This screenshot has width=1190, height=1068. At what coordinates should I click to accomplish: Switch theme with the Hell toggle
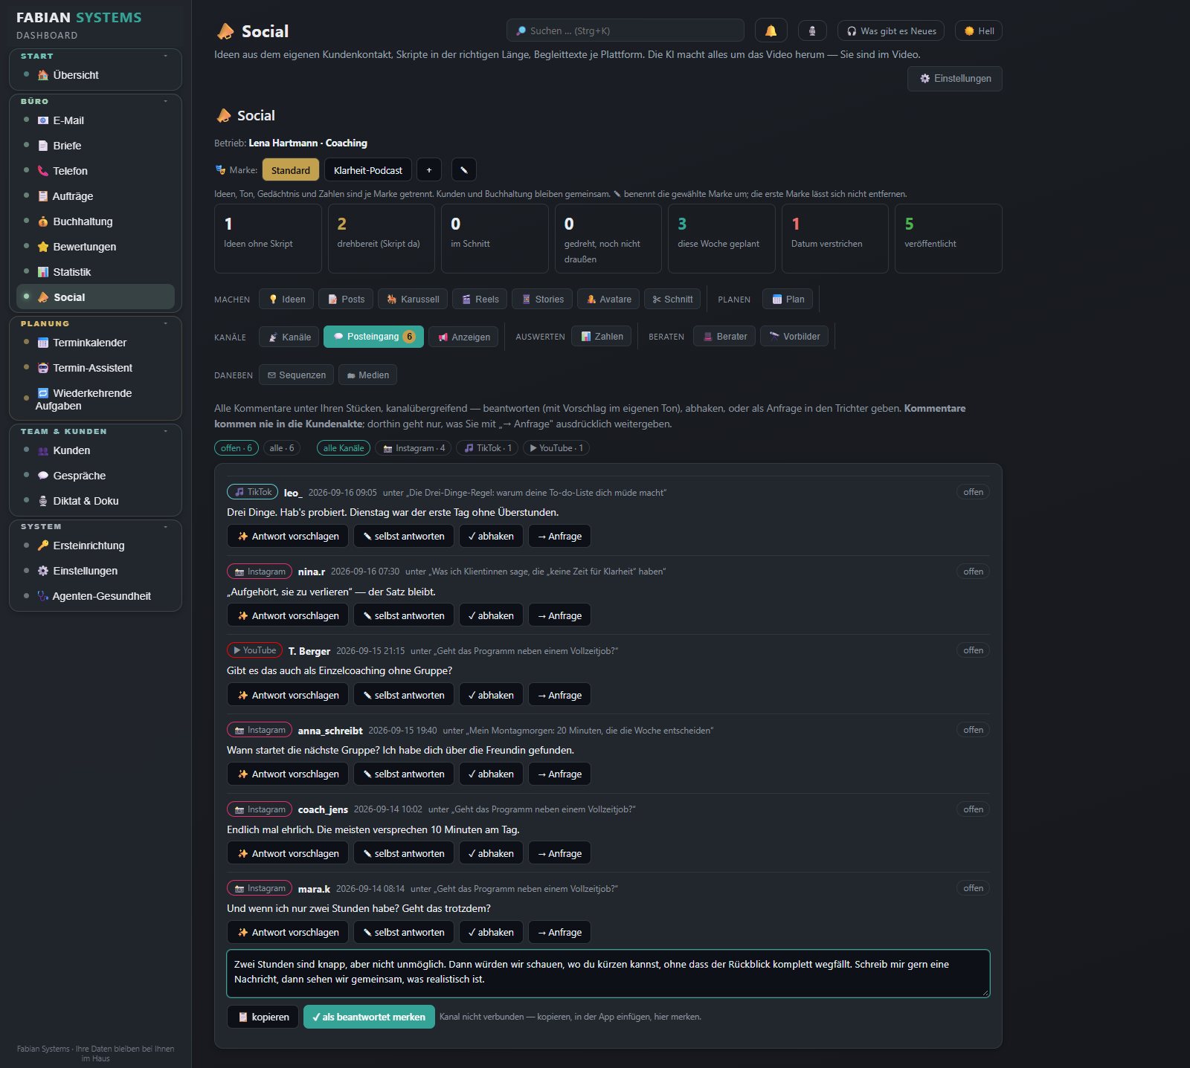tap(979, 30)
